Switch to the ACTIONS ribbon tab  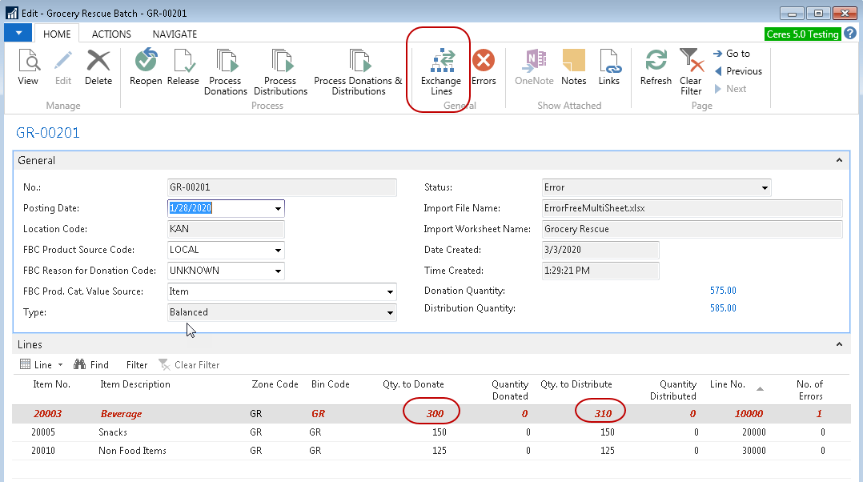coord(111,34)
